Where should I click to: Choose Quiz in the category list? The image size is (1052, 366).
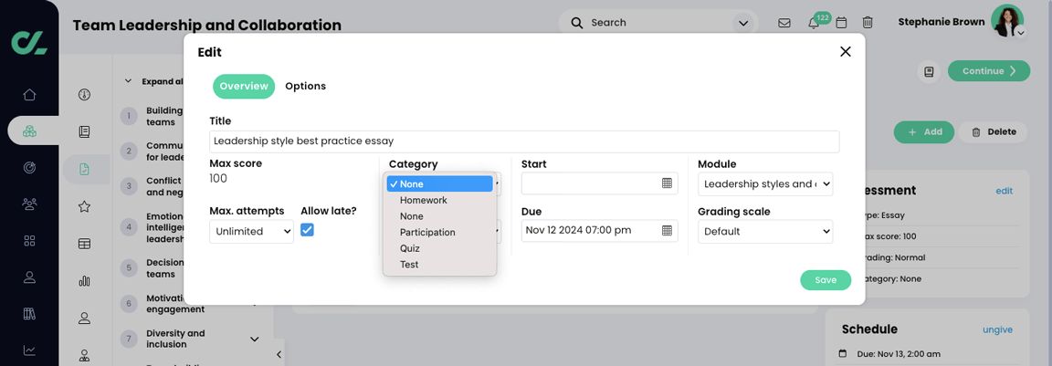409,248
